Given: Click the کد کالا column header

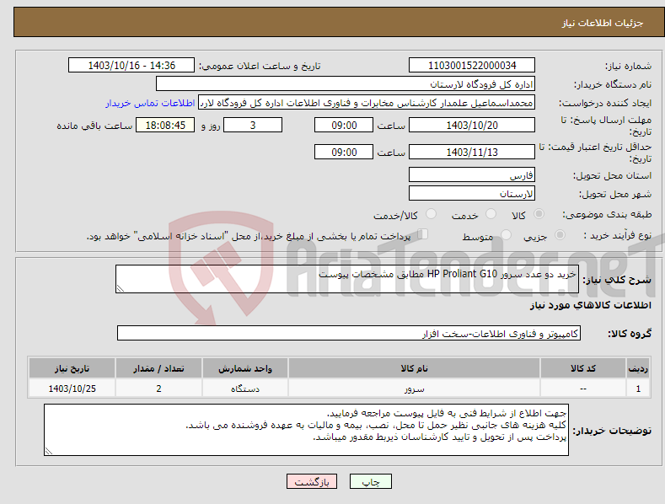Looking at the screenshot, I should point(583,368).
